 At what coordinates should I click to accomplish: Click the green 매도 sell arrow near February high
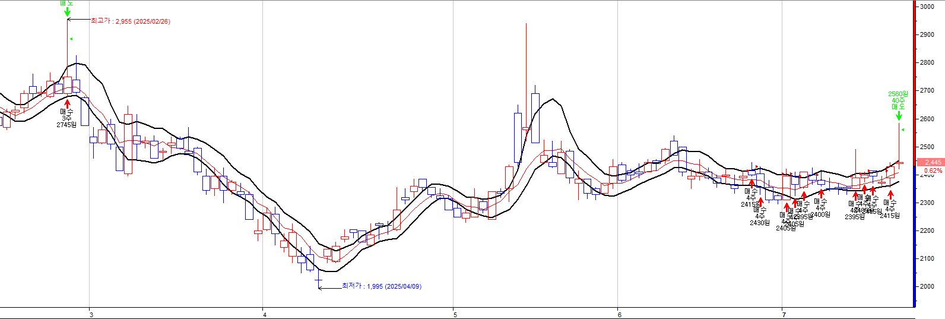67,12
